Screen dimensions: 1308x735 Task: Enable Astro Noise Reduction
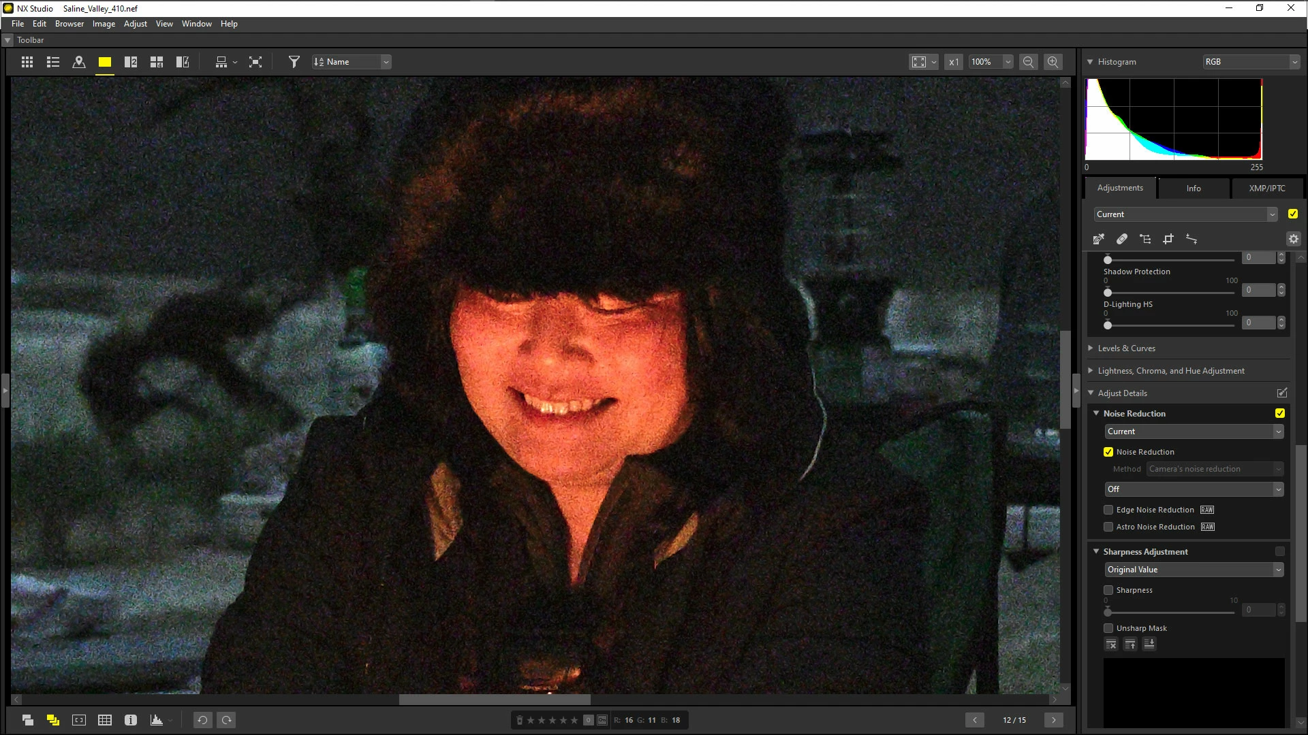click(1108, 527)
